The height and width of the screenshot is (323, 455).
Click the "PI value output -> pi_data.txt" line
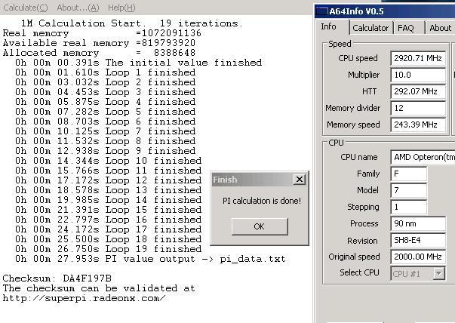point(151,259)
